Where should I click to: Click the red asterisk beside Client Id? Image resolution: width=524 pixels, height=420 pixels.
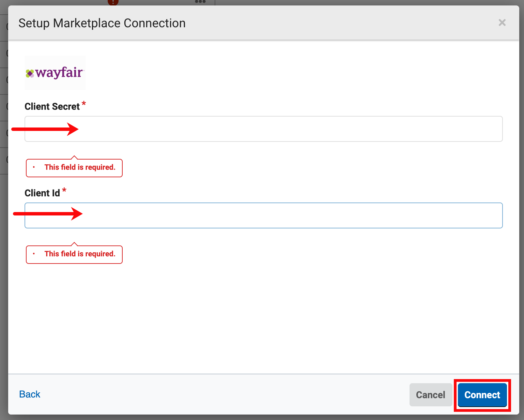(64, 190)
